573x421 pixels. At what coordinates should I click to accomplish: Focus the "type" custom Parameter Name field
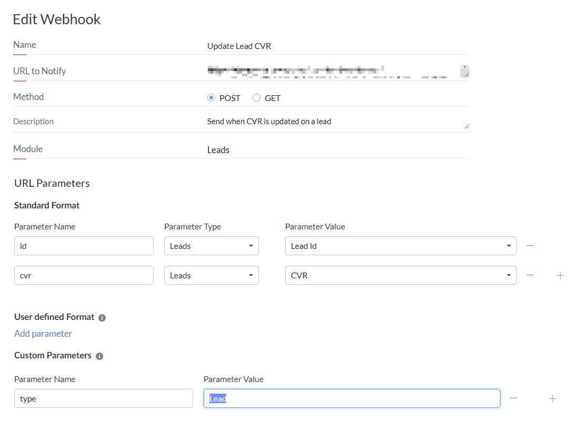coord(103,398)
